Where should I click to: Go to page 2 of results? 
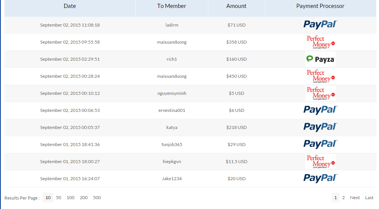point(343,198)
